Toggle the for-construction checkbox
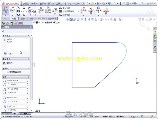Image resolution: width=158 pixels, height=119 pixels. pos(8,72)
